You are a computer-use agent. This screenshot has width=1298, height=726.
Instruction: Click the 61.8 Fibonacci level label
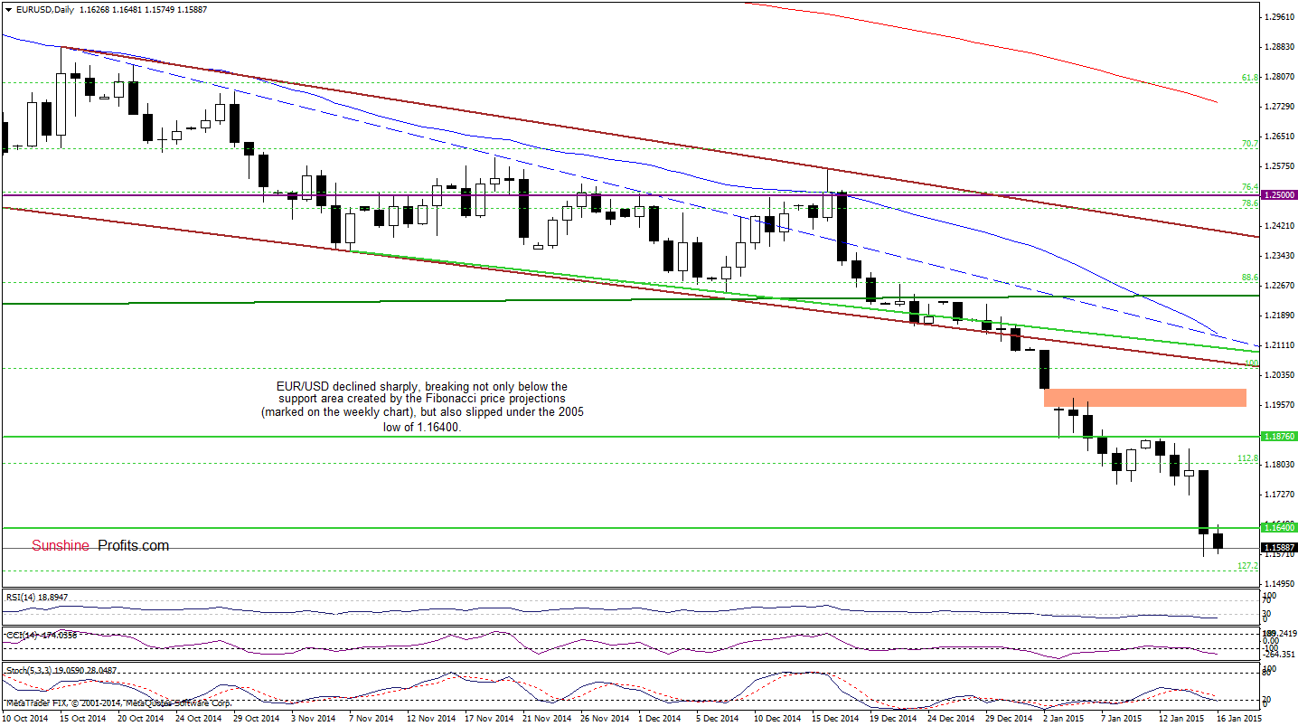coord(1250,78)
